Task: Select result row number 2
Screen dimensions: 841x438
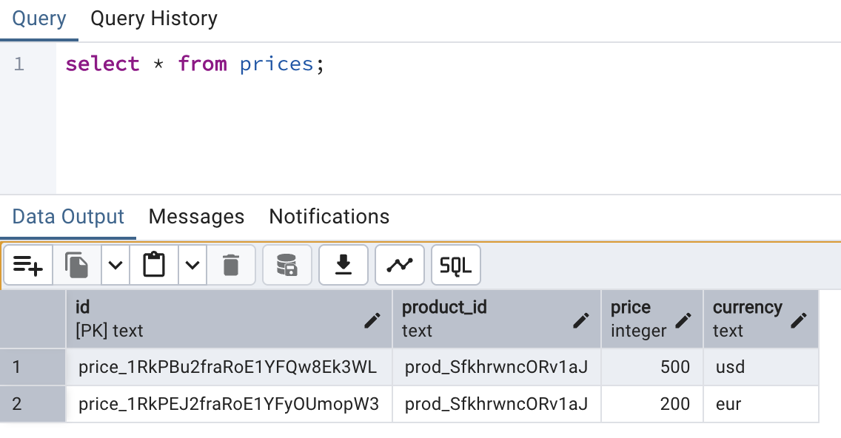Action: pos(33,404)
